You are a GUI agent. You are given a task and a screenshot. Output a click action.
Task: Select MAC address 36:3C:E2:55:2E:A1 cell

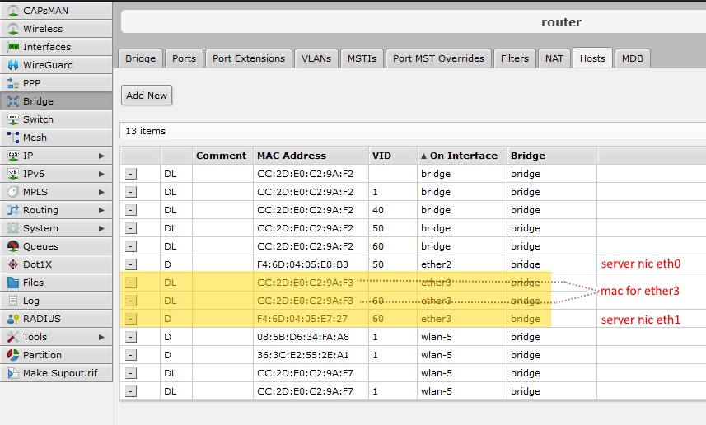pos(311,355)
